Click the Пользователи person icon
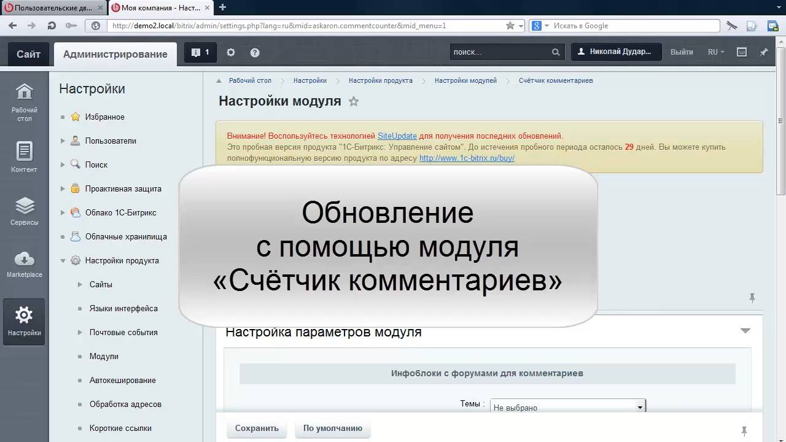The height and width of the screenshot is (442, 786). 75,141
